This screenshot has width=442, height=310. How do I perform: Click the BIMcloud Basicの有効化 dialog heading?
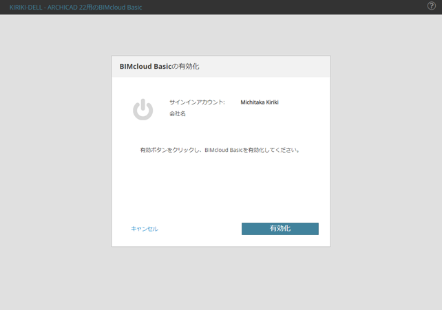coord(159,67)
